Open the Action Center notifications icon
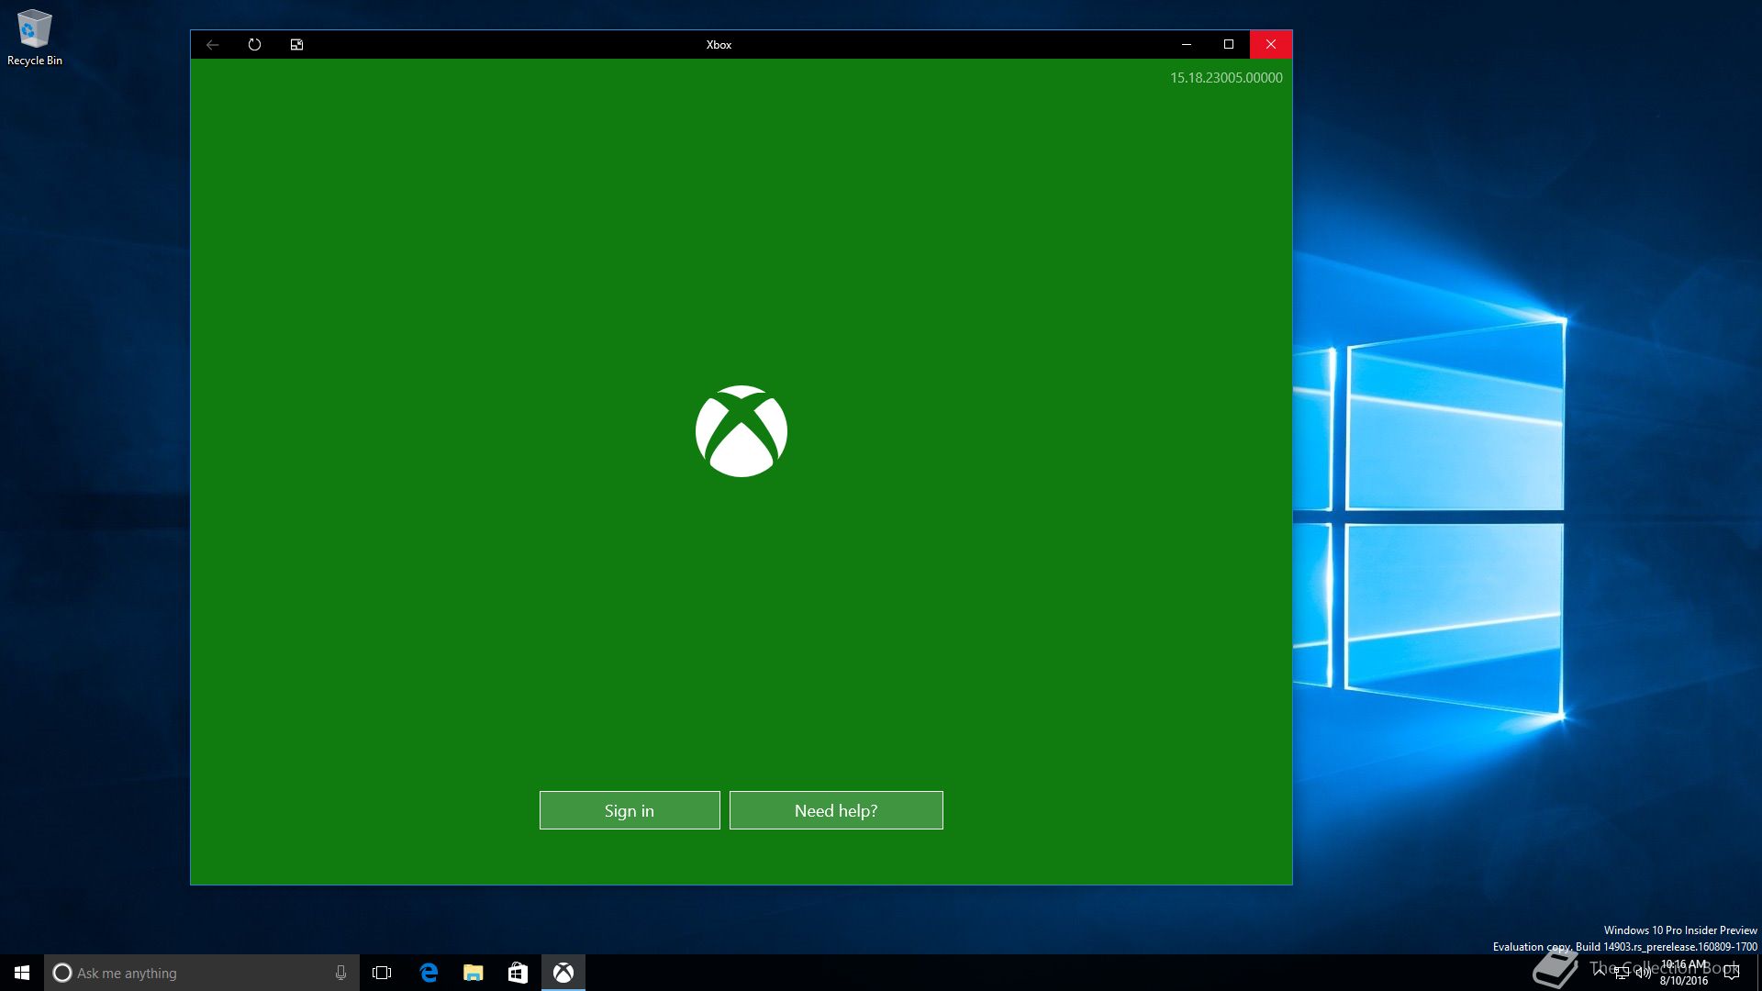This screenshot has width=1762, height=991. pyautogui.click(x=1732, y=973)
